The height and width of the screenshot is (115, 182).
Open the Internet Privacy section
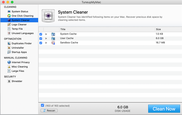coord(21,62)
